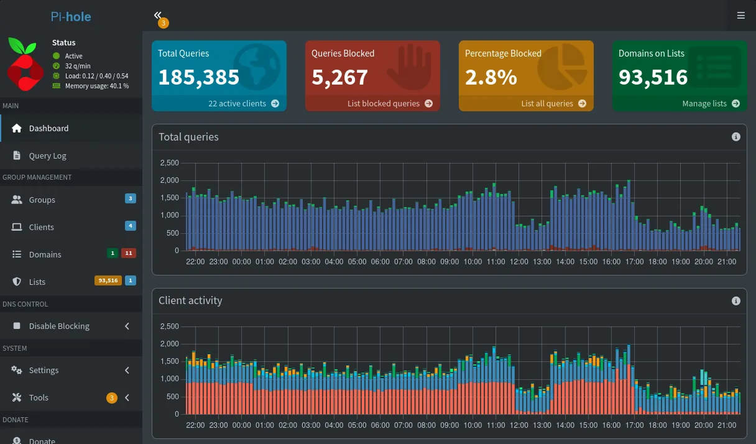Viewport: 756px width, 444px height.
Task: Open the Query Log menu item
Action: [71, 155]
